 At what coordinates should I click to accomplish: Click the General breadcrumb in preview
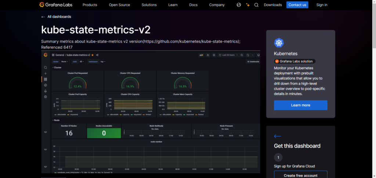[x=60, y=55]
